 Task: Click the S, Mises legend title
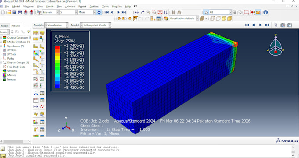click(x=62, y=37)
